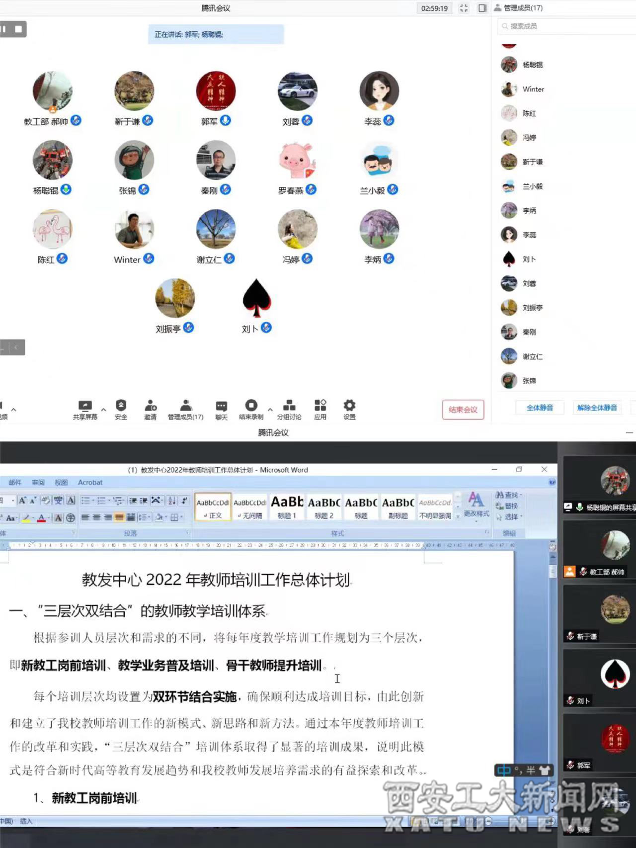Switch to the 视图 (View) ribbon tab
The image size is (636, 848).
(61, 482)
